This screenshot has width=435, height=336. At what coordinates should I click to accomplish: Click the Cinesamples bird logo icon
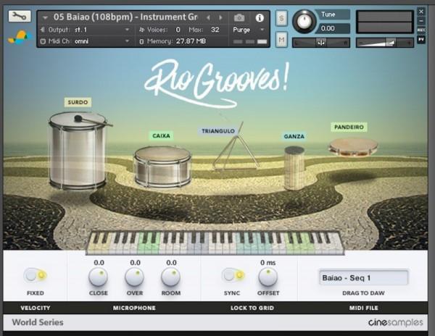(20, 38)
